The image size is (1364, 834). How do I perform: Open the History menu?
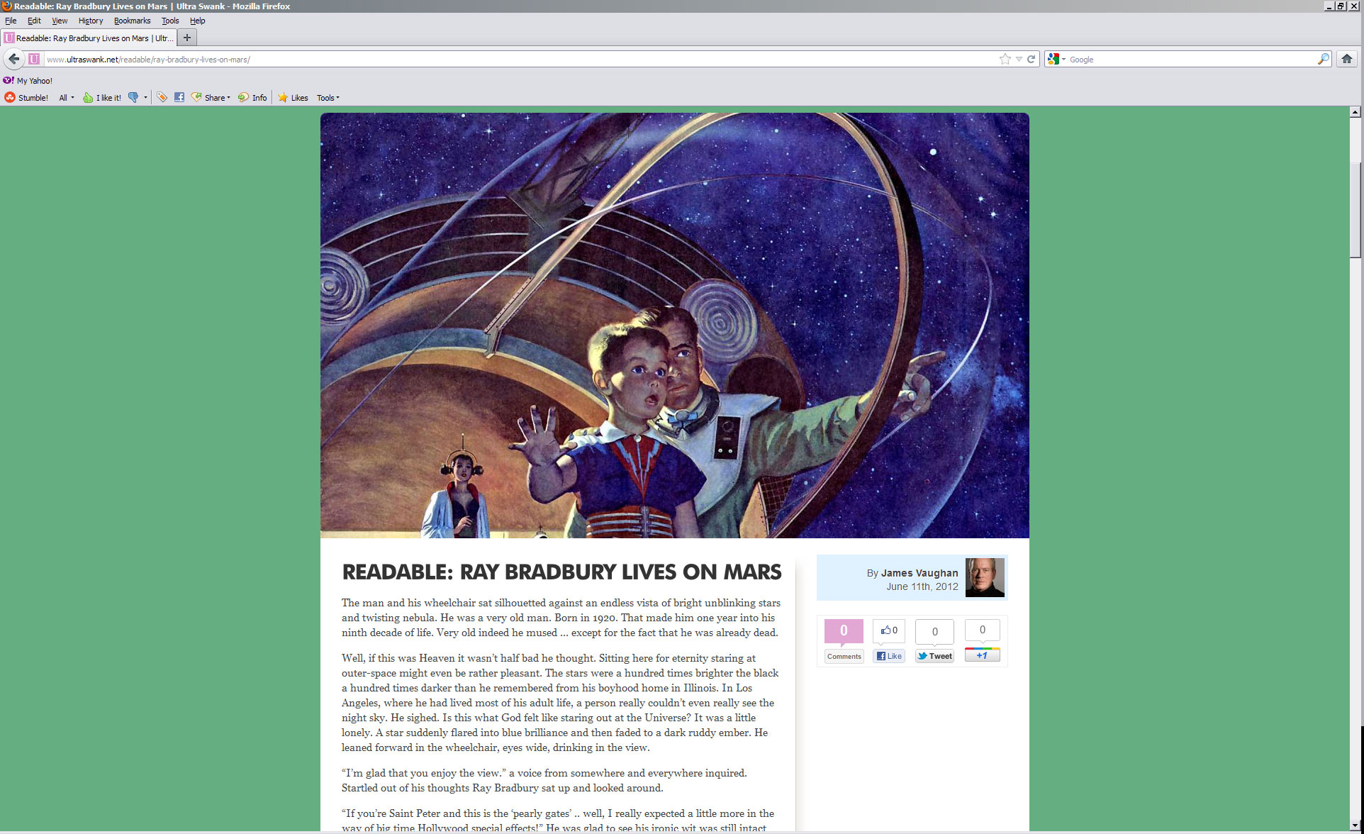(91, 21)
